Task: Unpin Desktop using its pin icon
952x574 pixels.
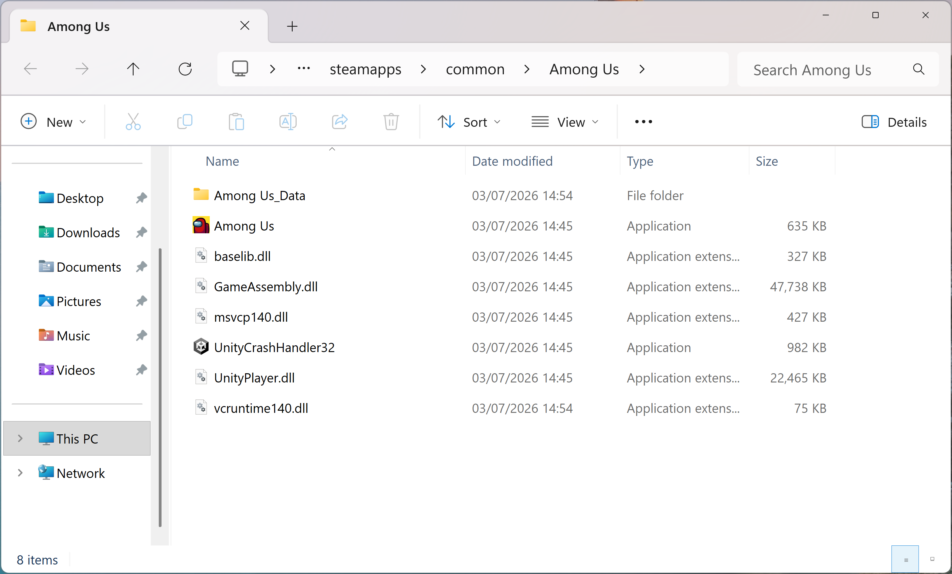Action: (x=141, y=198)
